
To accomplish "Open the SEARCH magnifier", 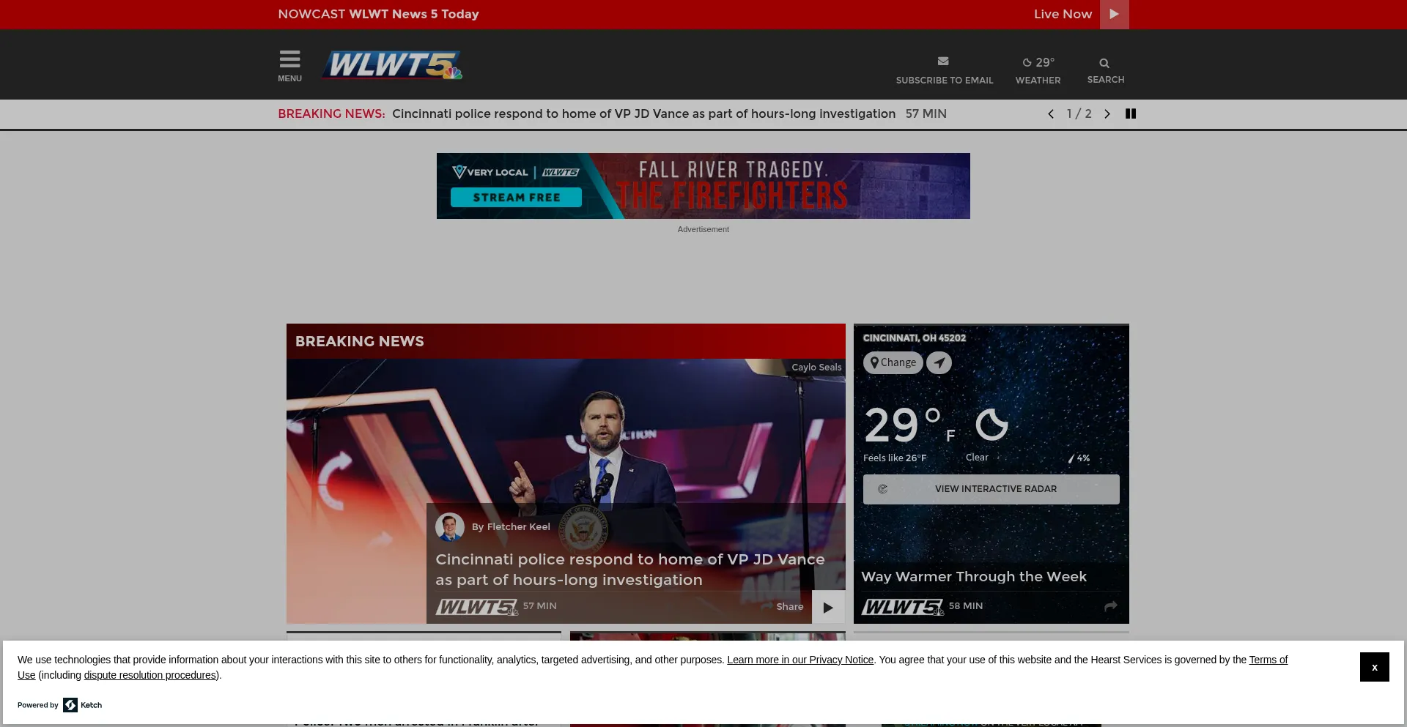I will click(1104, 62).
